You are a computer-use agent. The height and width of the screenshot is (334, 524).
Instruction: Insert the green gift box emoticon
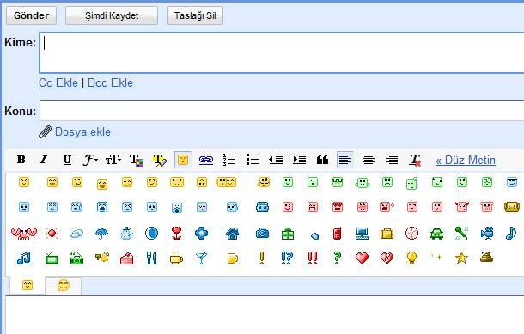point(288,234)
